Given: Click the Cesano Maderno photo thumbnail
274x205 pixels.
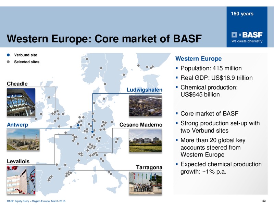Looking at the screenshot, I should [x=145, y=141].
